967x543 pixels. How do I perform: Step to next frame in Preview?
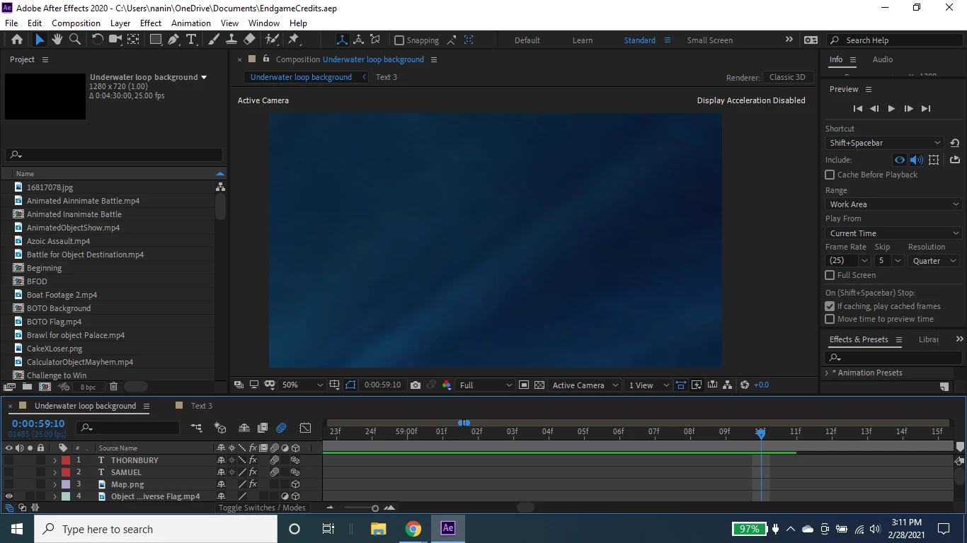pos(908,109)
